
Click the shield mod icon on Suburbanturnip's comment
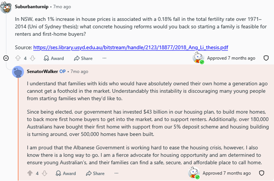[x=266, y=58]
